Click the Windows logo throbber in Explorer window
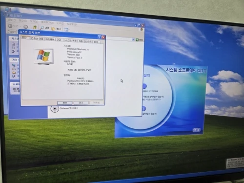The image size is (244, 183). click(x=142, y=30)
